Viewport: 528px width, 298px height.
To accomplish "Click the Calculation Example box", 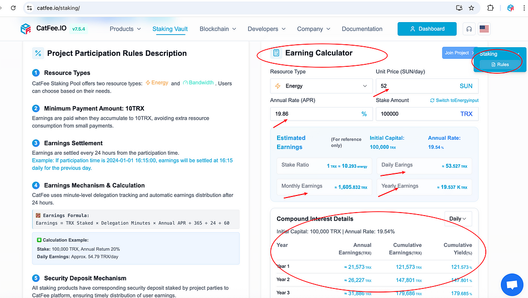I will 136,248.
